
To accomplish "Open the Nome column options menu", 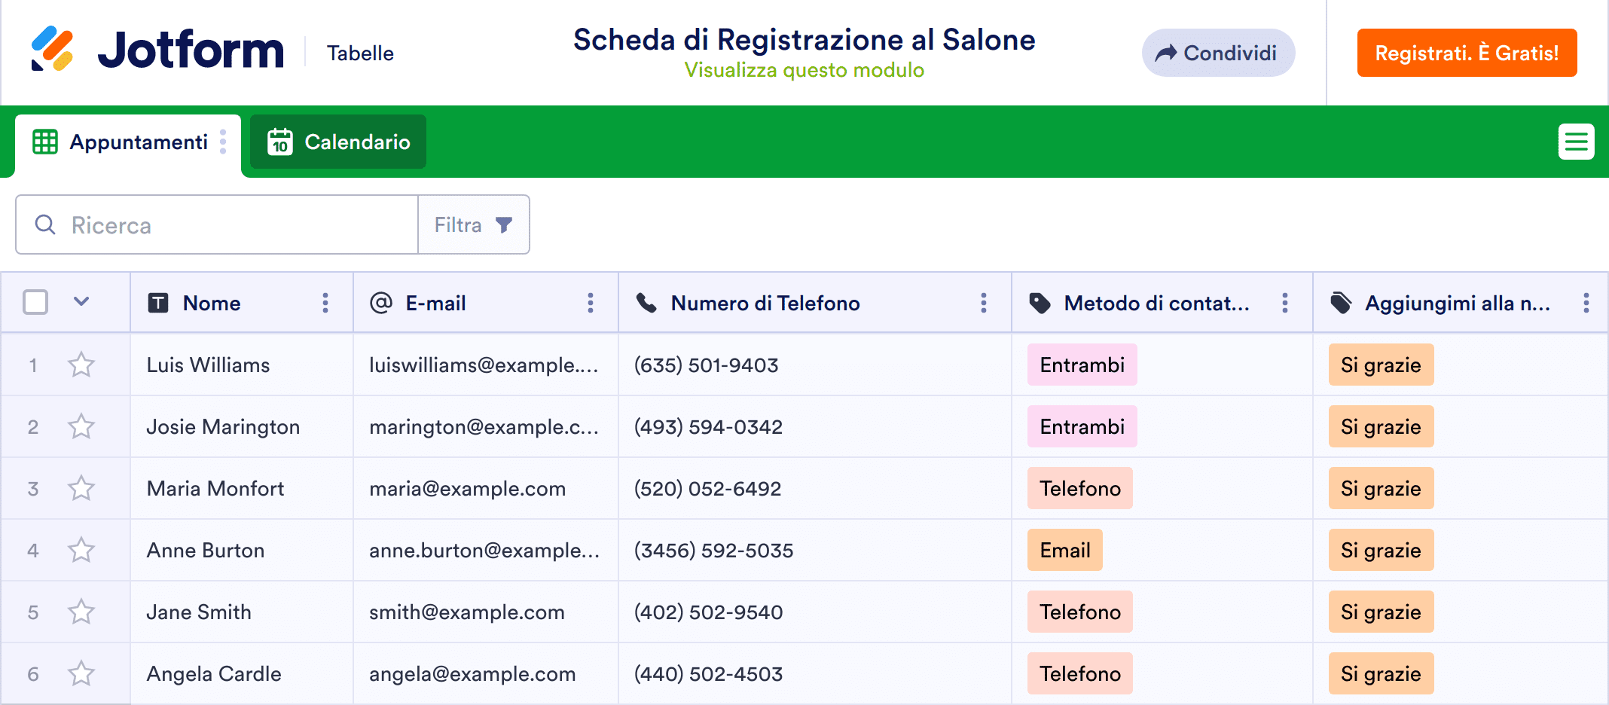I will point(325,303).
